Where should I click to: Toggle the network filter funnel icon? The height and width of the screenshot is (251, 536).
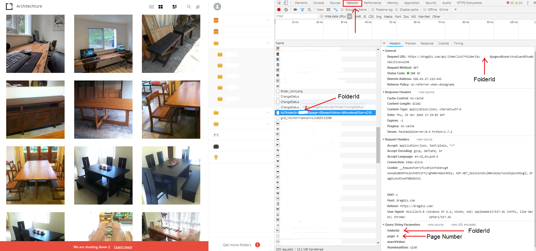point(302,10)
